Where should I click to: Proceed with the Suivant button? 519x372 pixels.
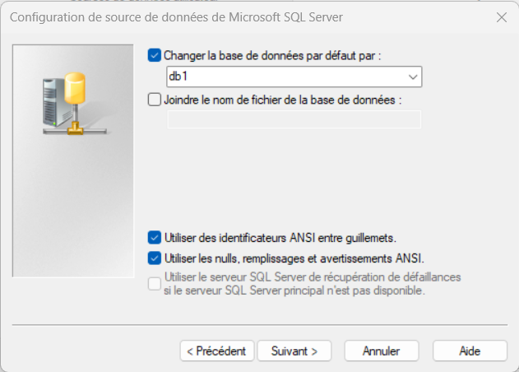pyautogui.click(x=294, y=351)
